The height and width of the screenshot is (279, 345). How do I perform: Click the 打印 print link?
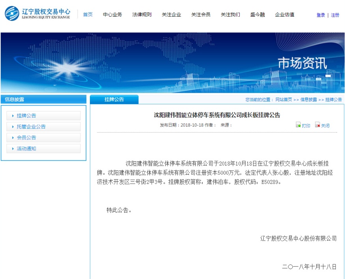(306, 126)
